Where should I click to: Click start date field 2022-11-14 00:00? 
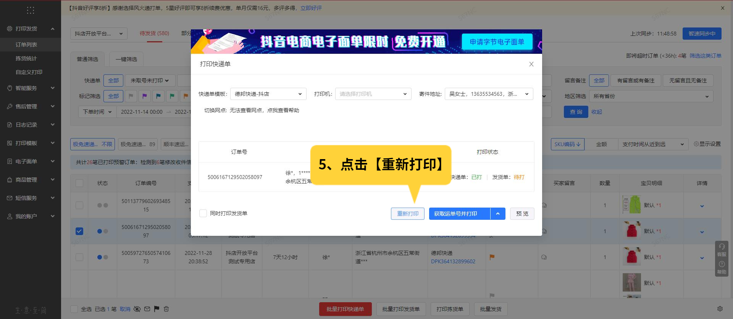tap(142, 112)
